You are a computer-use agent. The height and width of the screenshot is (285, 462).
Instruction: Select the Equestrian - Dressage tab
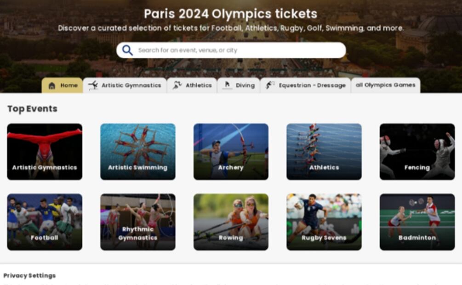tap(306, 85)
